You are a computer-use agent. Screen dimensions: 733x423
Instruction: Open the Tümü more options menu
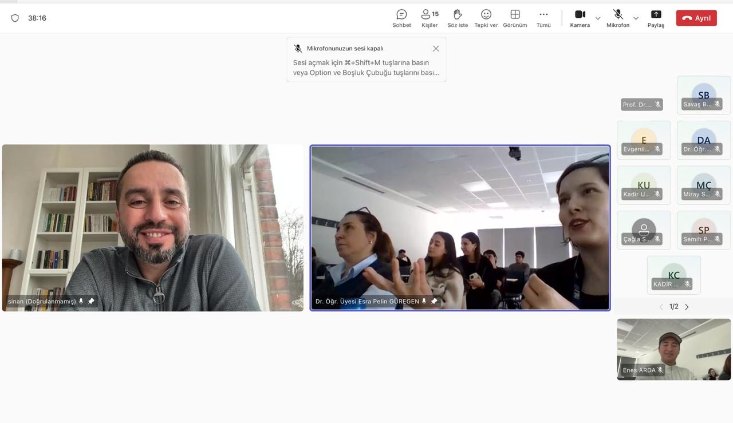pos(543,18)
